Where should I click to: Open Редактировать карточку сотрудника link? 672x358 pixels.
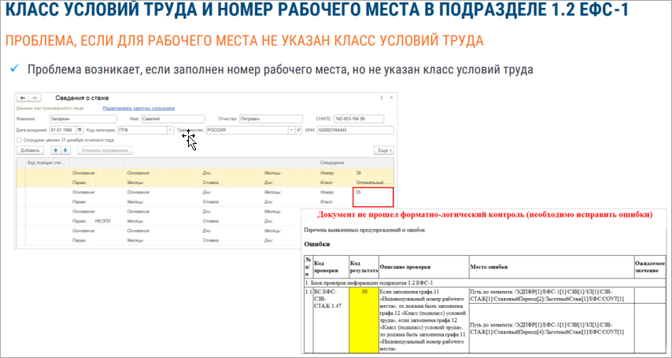coord(138,109)
